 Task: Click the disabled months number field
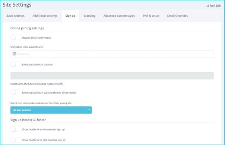pyautogui.click(x=112, y=75)
